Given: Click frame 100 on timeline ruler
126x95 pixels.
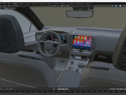Looking at the screenshot, I should pyautogui.click(x=48, y=91).
